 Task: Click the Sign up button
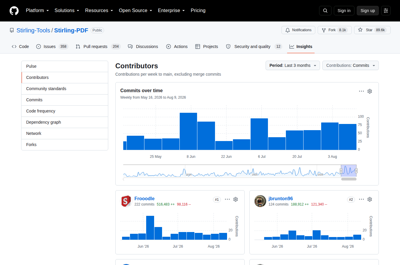coord(368,11)
